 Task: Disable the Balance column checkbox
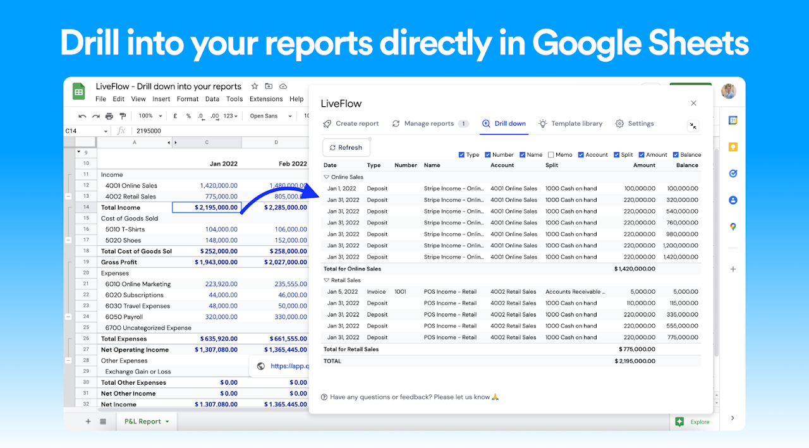[x=676, y=155]
